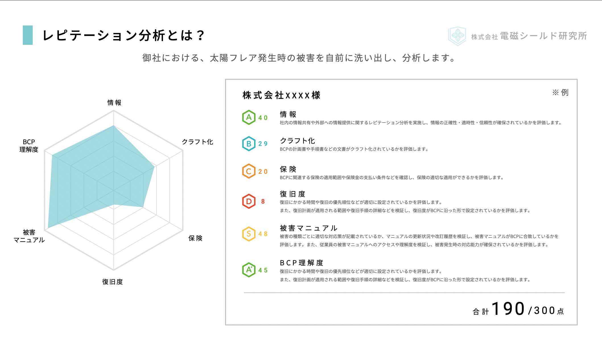Click the 株式会社XXXX様 heading
Image resolution: width=602 pixels, height=339 pixels.
(281, 95)
